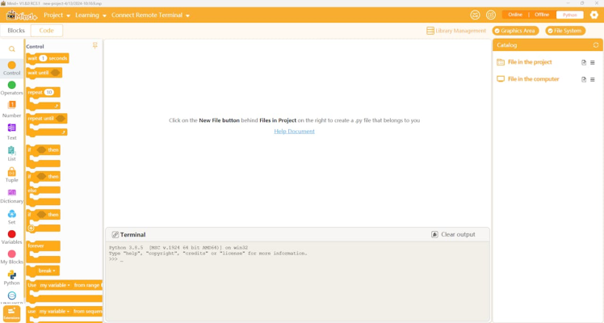The width and height of the screenshot is (604, 323).
Task: Open the Extensions button at bottom of sidebar
Action: click(x=11, y=314)
